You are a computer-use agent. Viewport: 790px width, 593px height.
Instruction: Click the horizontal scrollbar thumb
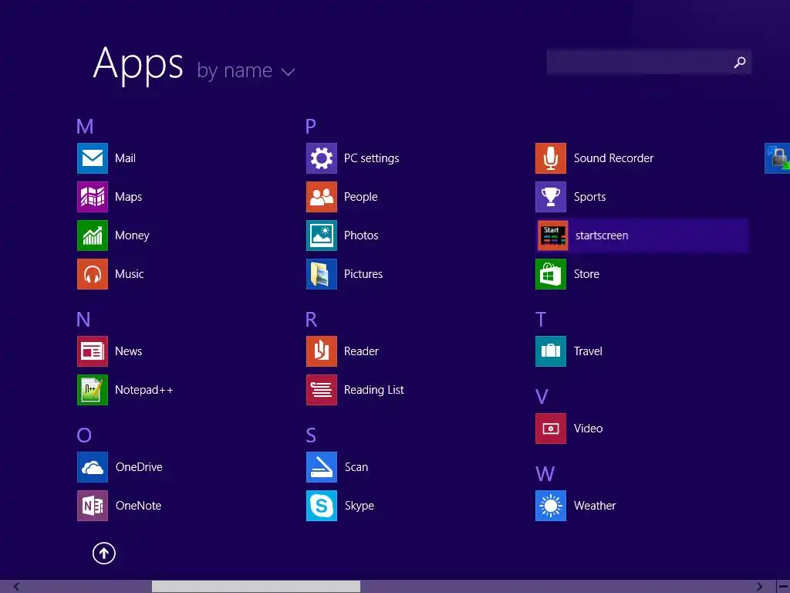pos(256,587)
